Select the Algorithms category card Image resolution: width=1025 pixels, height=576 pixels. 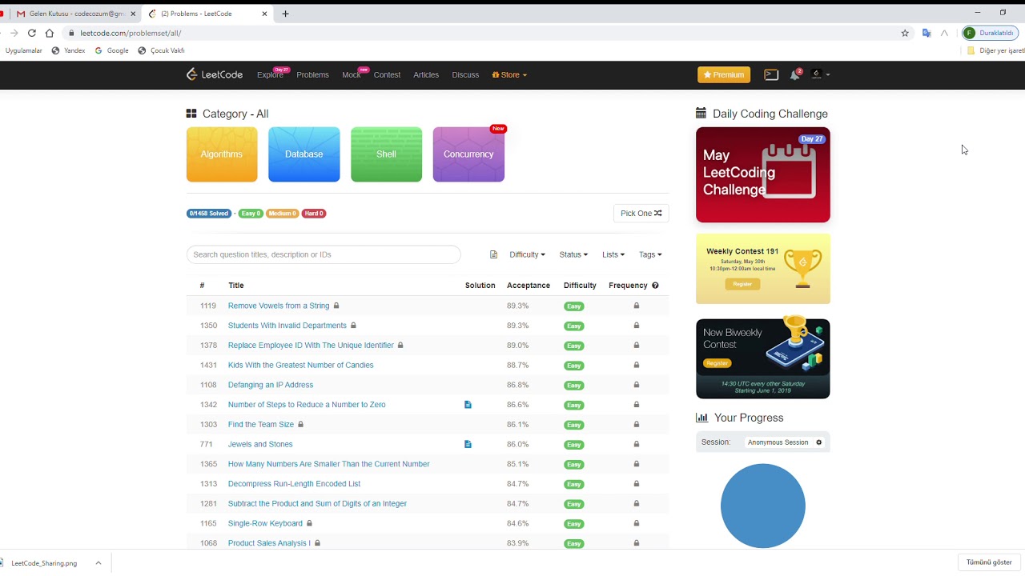[x=222, y=154]
